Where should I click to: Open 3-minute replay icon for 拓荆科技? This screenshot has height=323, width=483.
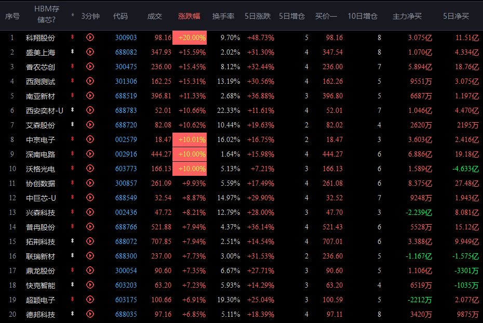[90, 241]
